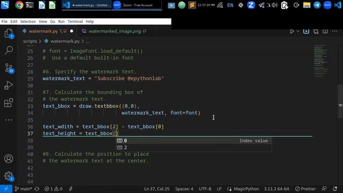
Task: Open terminal app from taskbar
Action: point(29,5)
